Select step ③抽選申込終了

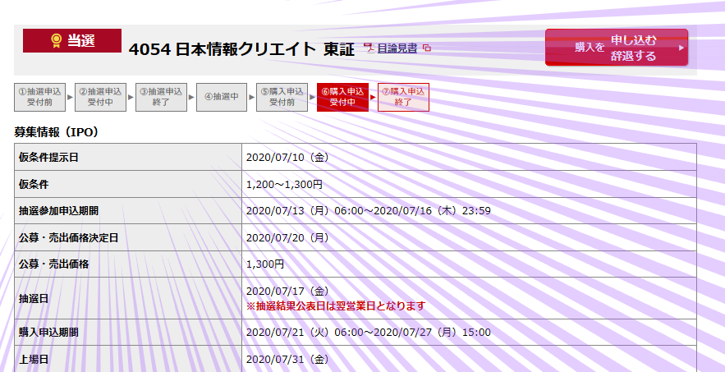point(161,97)
